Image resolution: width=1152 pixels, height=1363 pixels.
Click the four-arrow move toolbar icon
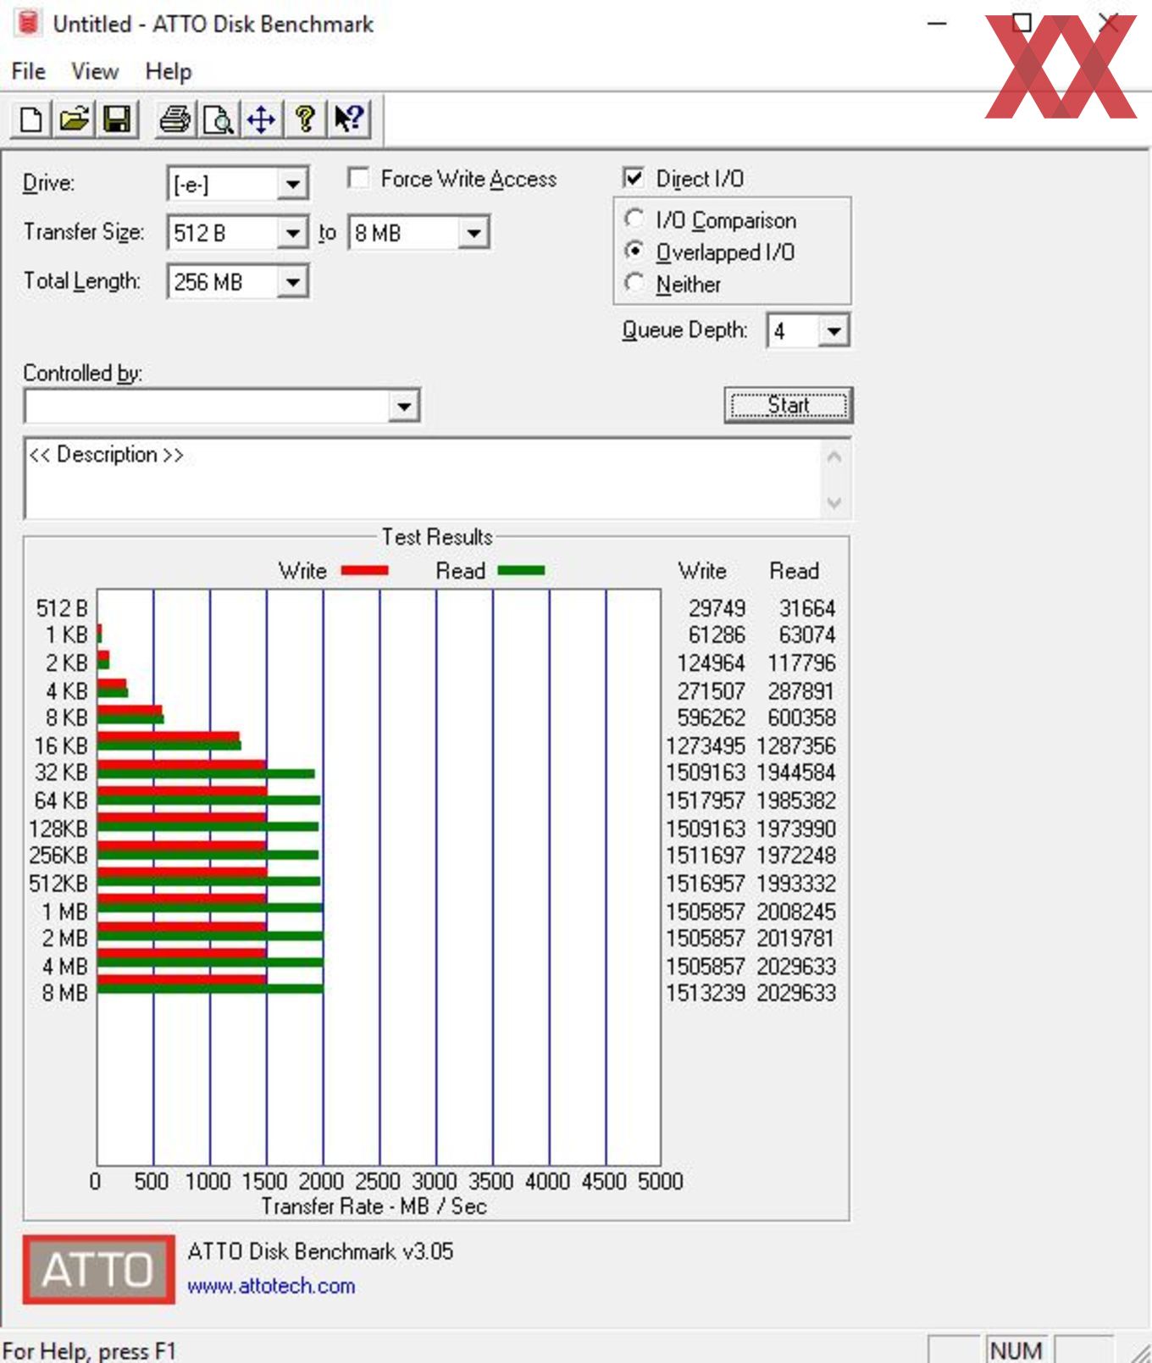pyautogui.click(x=262, y=119)
